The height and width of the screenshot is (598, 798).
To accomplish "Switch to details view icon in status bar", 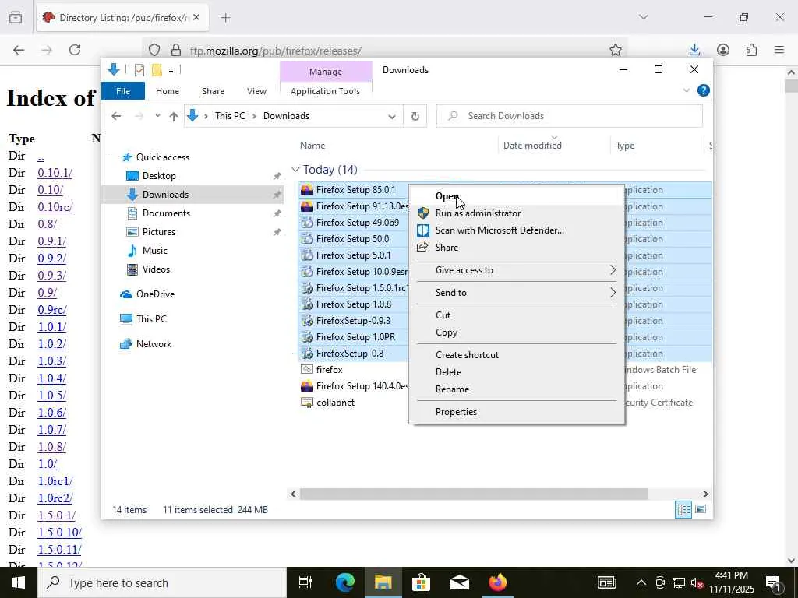I will (x=683, y=509).
